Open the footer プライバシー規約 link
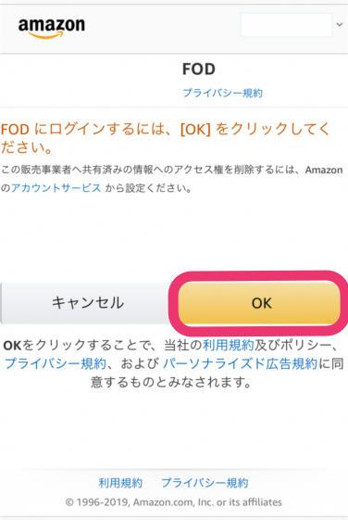 pos(205,483)
